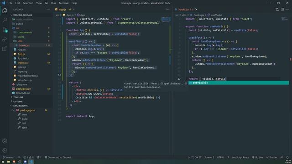Accept the setVisible autocomplete suggestion
The height and width of the screenshot is (164, 292).
click(x=239, y=83)
